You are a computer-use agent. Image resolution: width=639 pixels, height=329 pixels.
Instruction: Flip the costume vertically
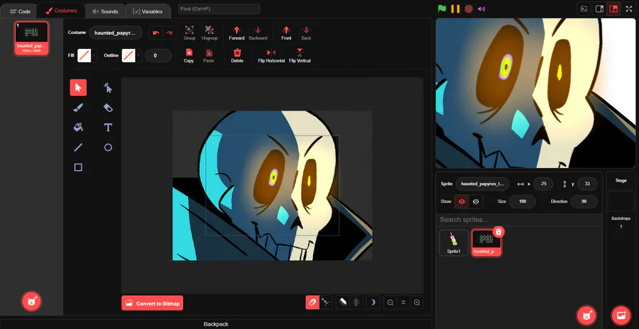coord(300,55)
